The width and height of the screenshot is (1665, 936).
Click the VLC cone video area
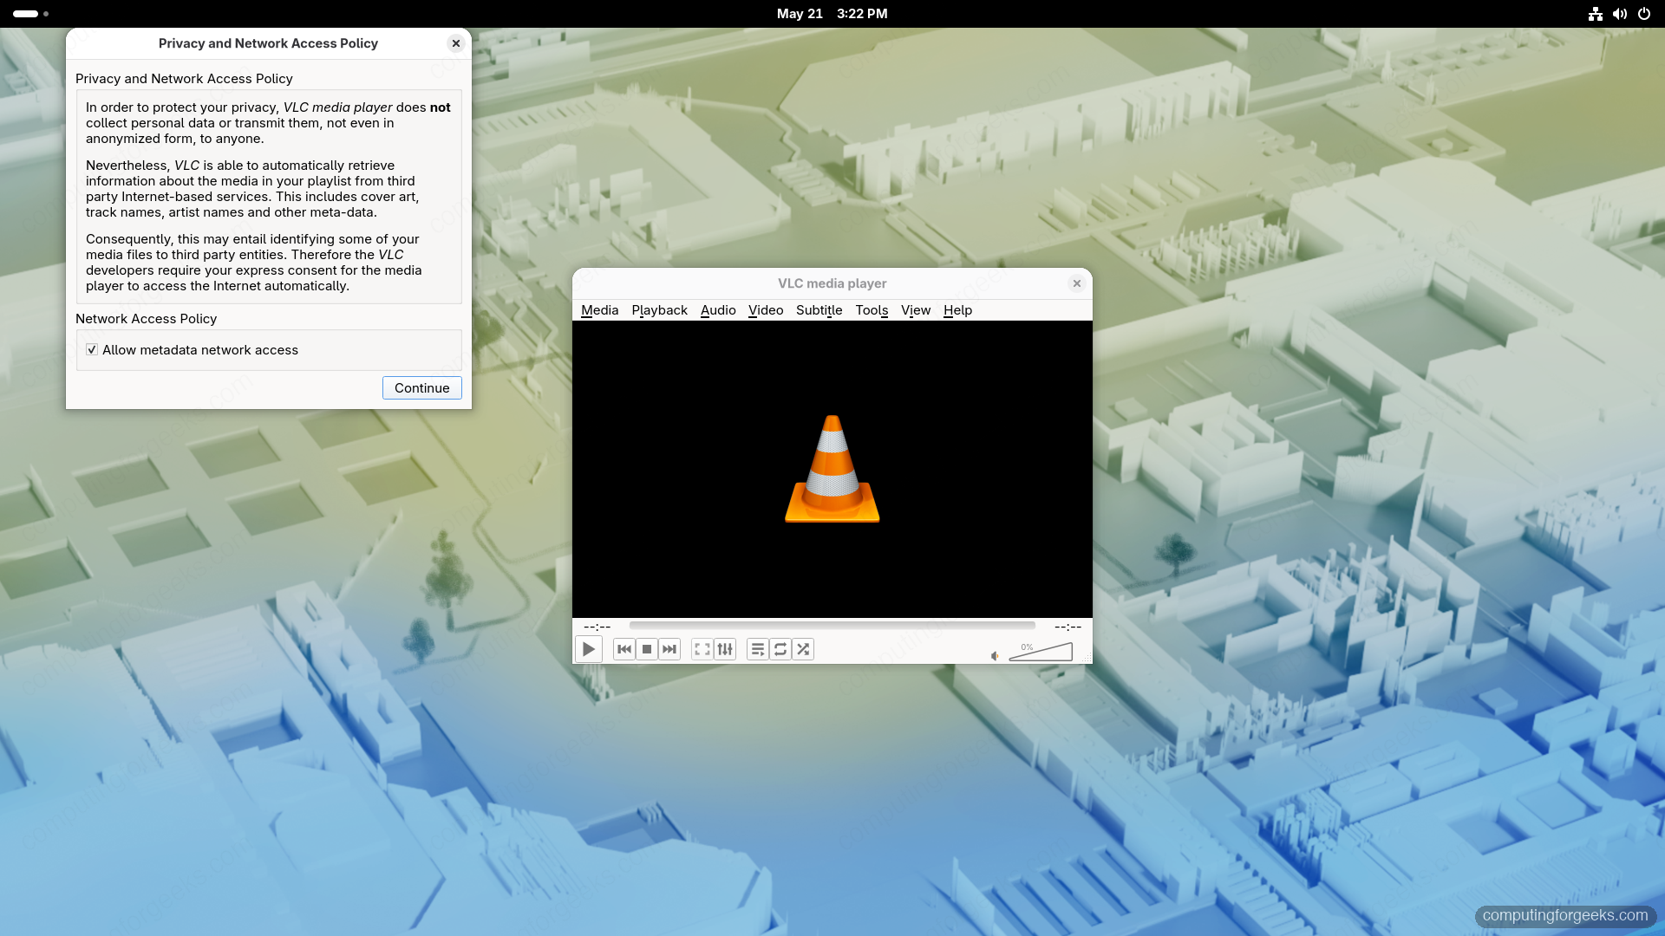[832, 469]
